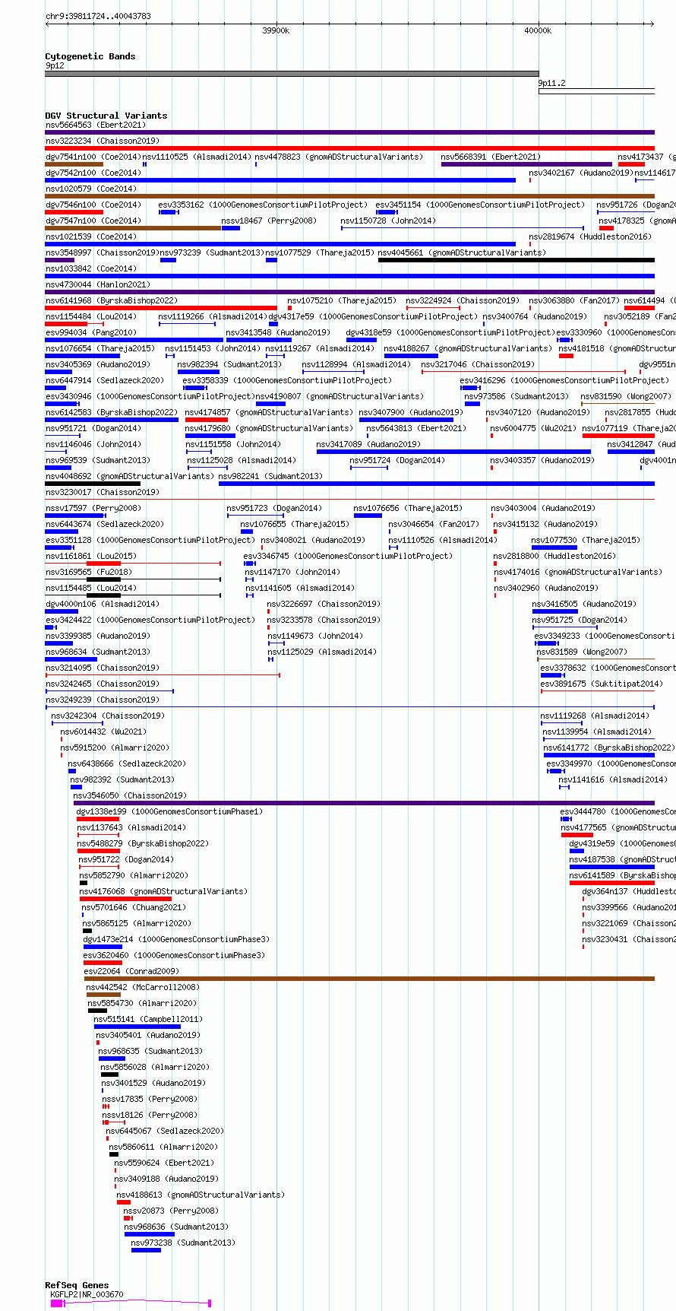This screenshot has width=676, height=1311.
Task: Open nsv6004775 (Wu2021) variant label
Action: tap(533, 428)
